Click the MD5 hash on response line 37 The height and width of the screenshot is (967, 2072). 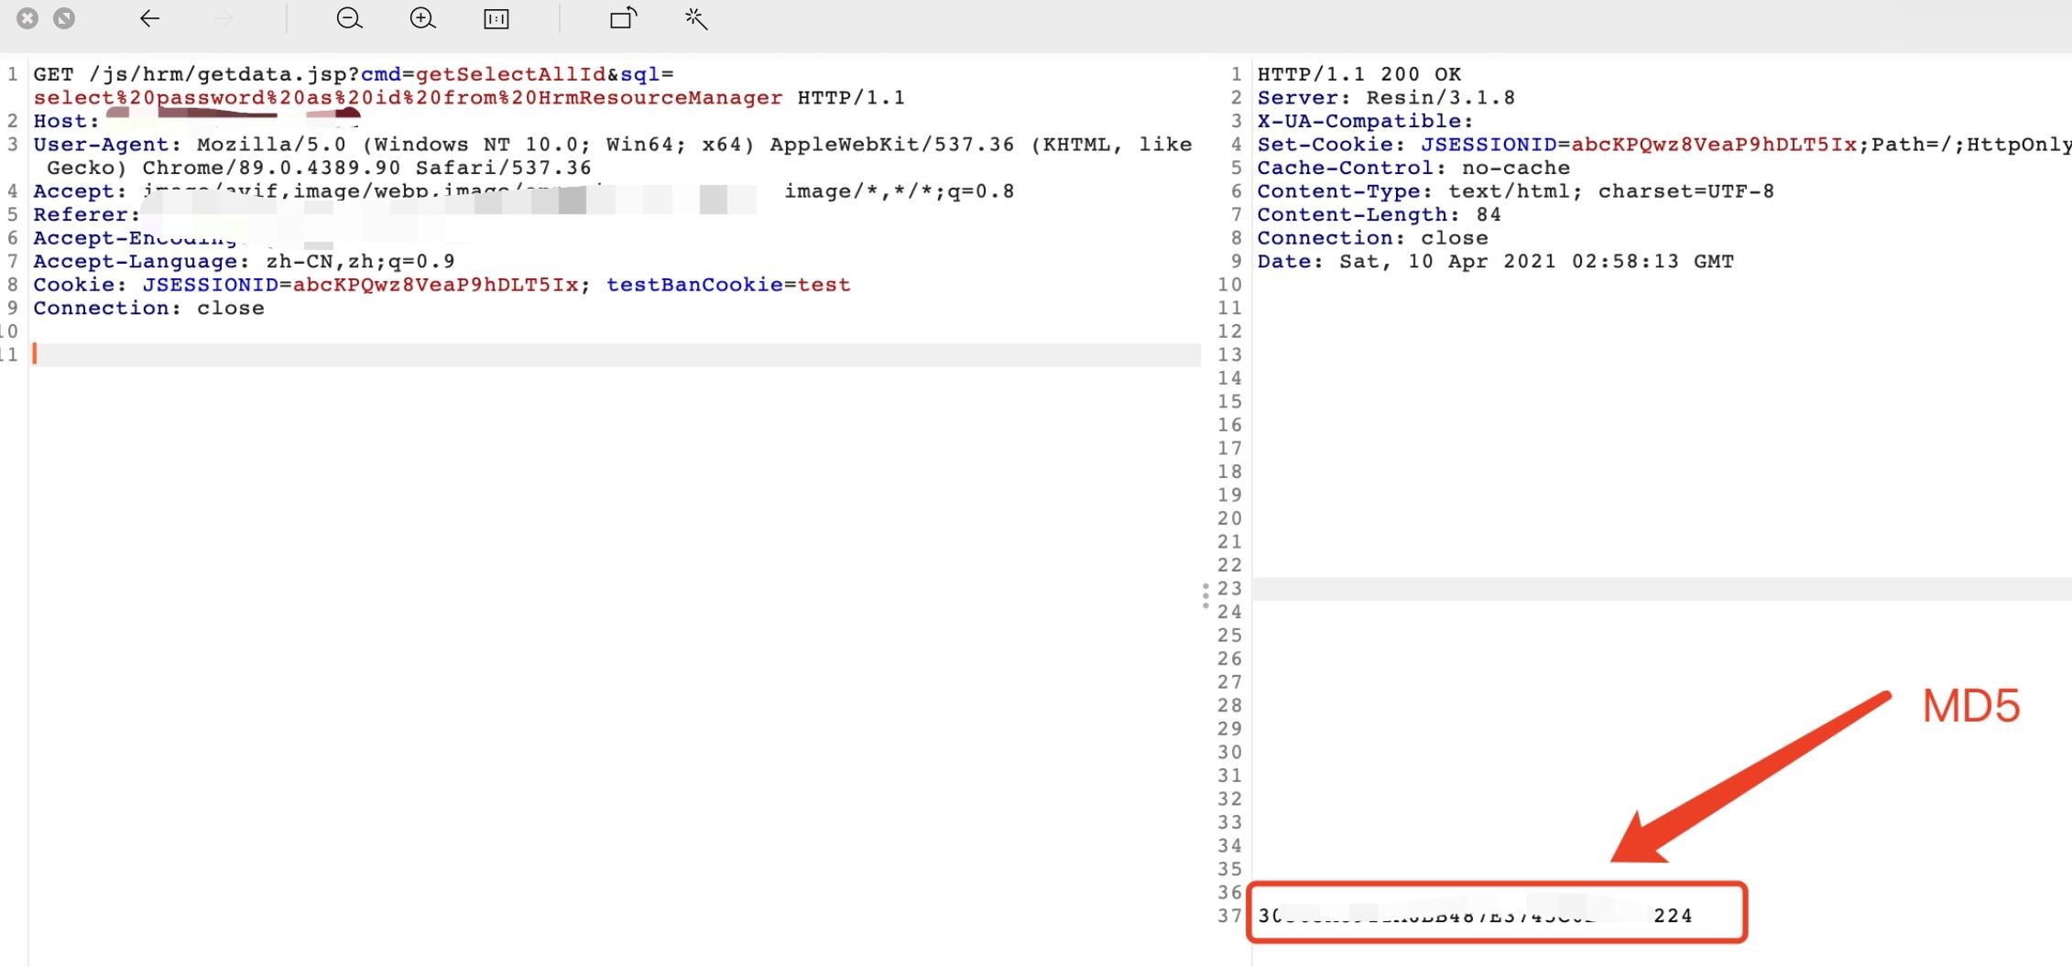(1475, 915)
